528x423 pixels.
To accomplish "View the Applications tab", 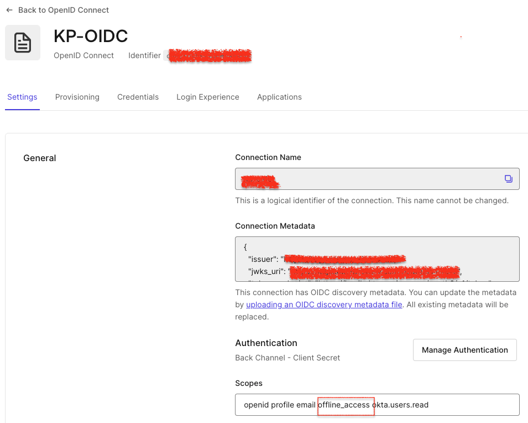I will tap(279, 97).
